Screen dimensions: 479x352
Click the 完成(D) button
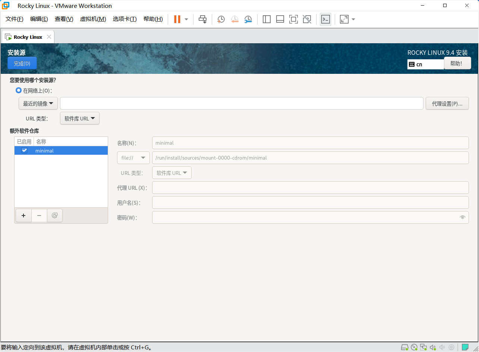(22, 63)
